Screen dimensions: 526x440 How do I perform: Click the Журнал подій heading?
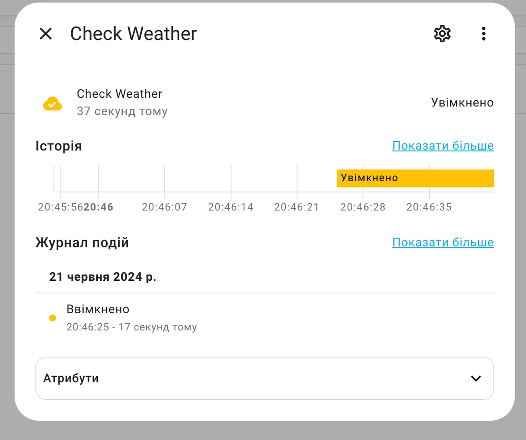tap(82, 243)
